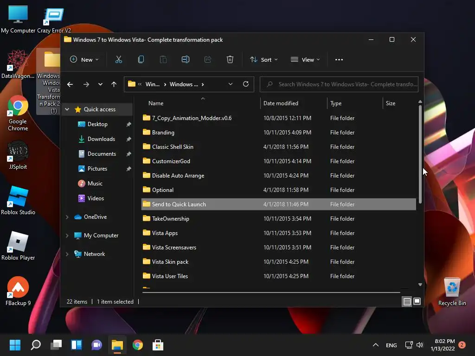Open Microsoft Store from taskbar

(x=158, y=345)
